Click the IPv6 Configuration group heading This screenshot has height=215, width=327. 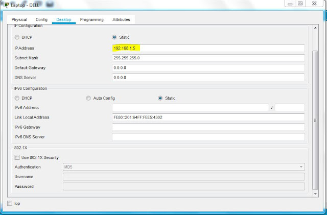pyautogui.click(x=31, y=88)
